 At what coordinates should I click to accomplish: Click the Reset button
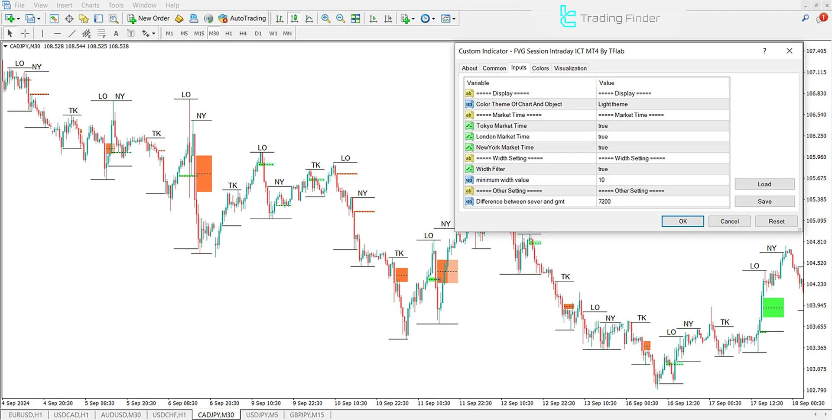click(x=776, y=221)
